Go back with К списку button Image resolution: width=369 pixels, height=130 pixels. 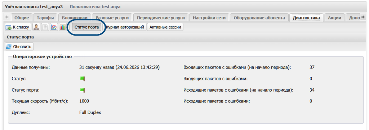tap(18, 27)
